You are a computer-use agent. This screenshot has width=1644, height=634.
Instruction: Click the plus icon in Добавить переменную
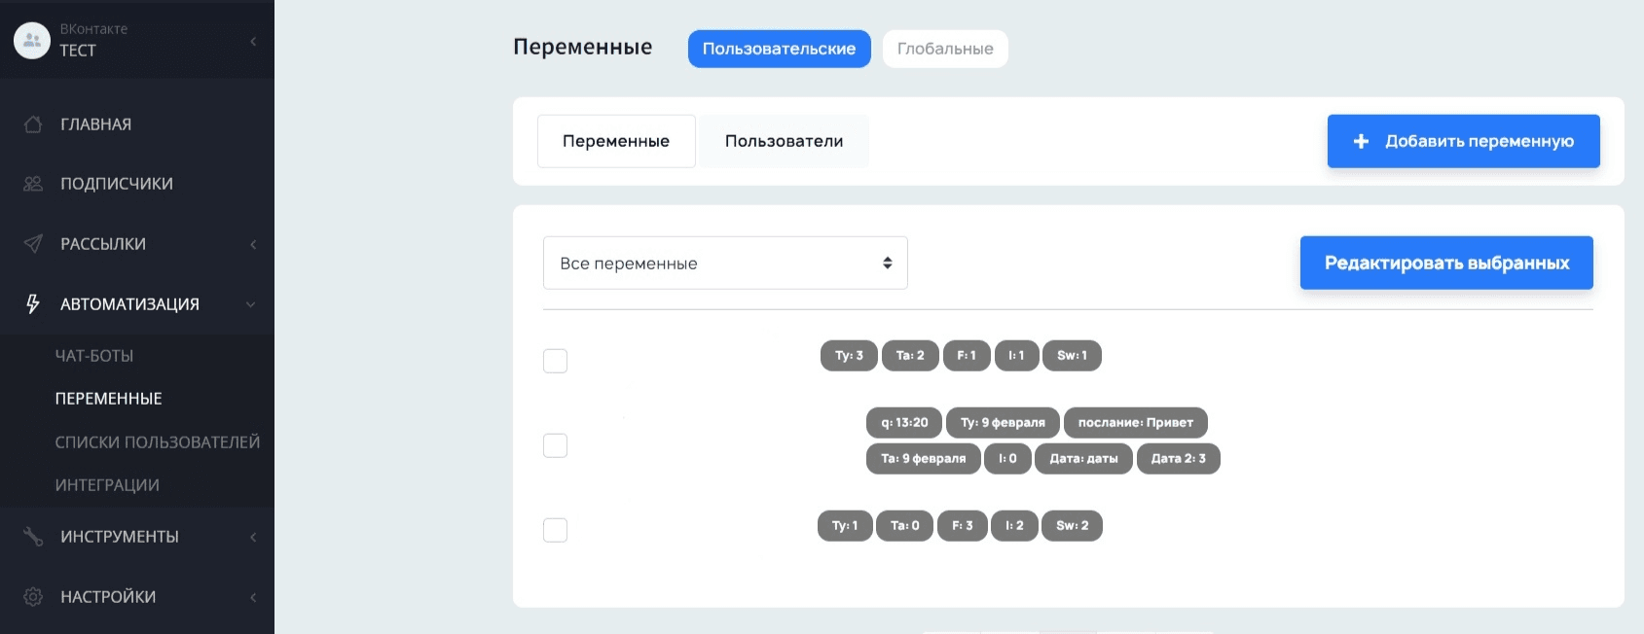coord(1361,142)
